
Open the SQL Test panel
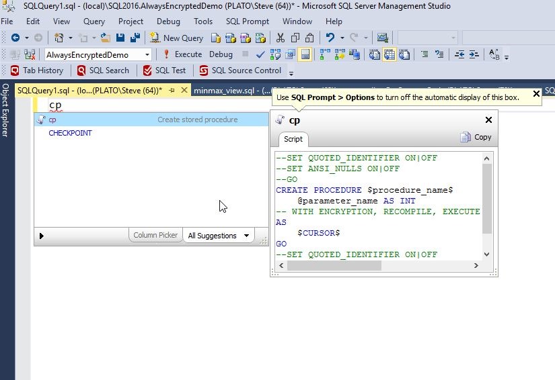(165, 70)
